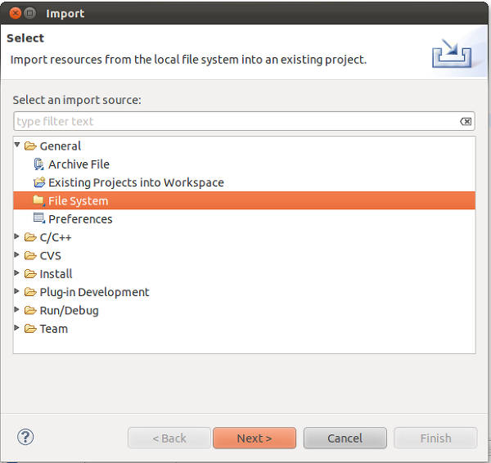Expand the Install category arrow
This screenshot has height=463, width=491.
17,272
